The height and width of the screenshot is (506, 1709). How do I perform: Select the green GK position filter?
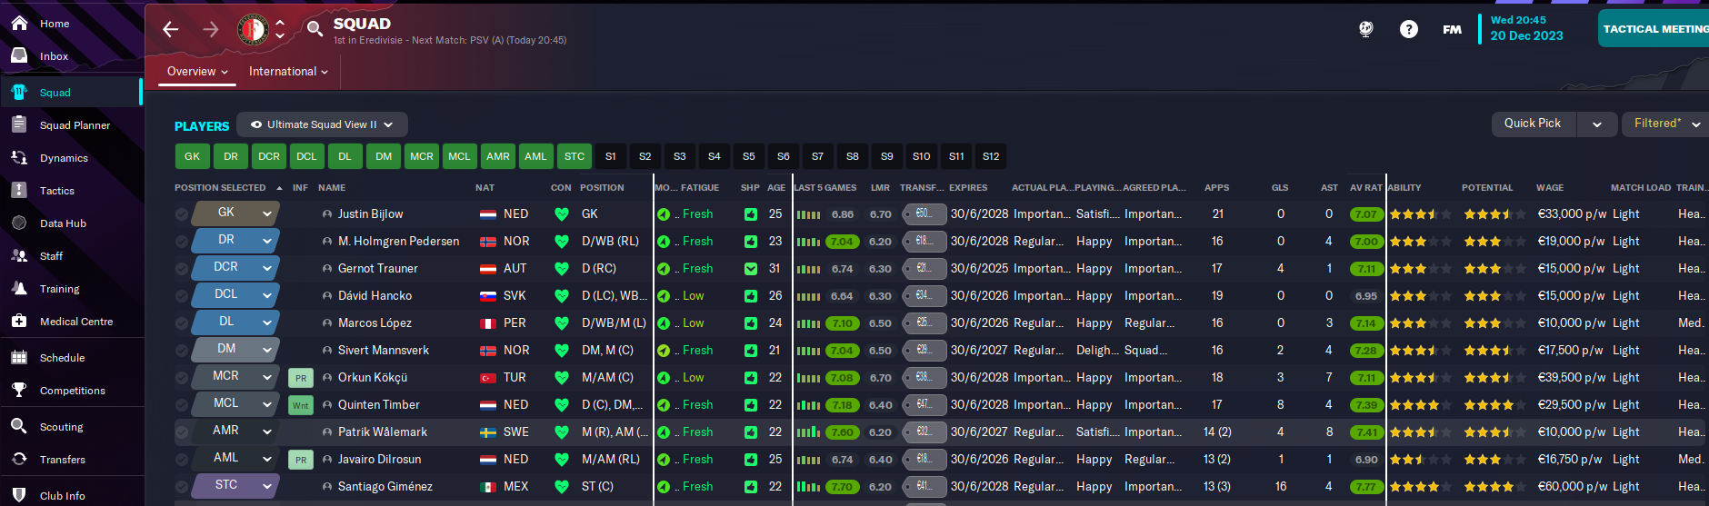coord(192,156)
